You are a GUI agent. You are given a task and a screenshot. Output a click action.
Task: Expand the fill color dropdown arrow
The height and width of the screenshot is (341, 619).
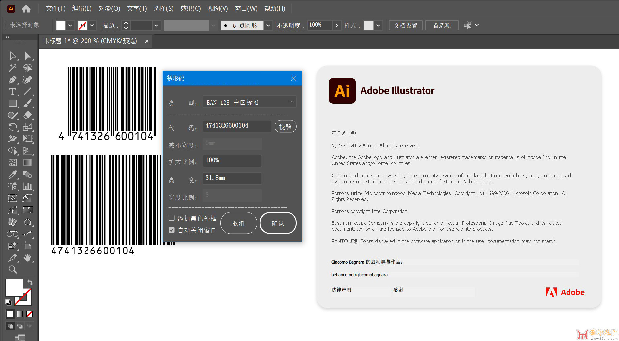pyautogui.click(x=70, y=25)
